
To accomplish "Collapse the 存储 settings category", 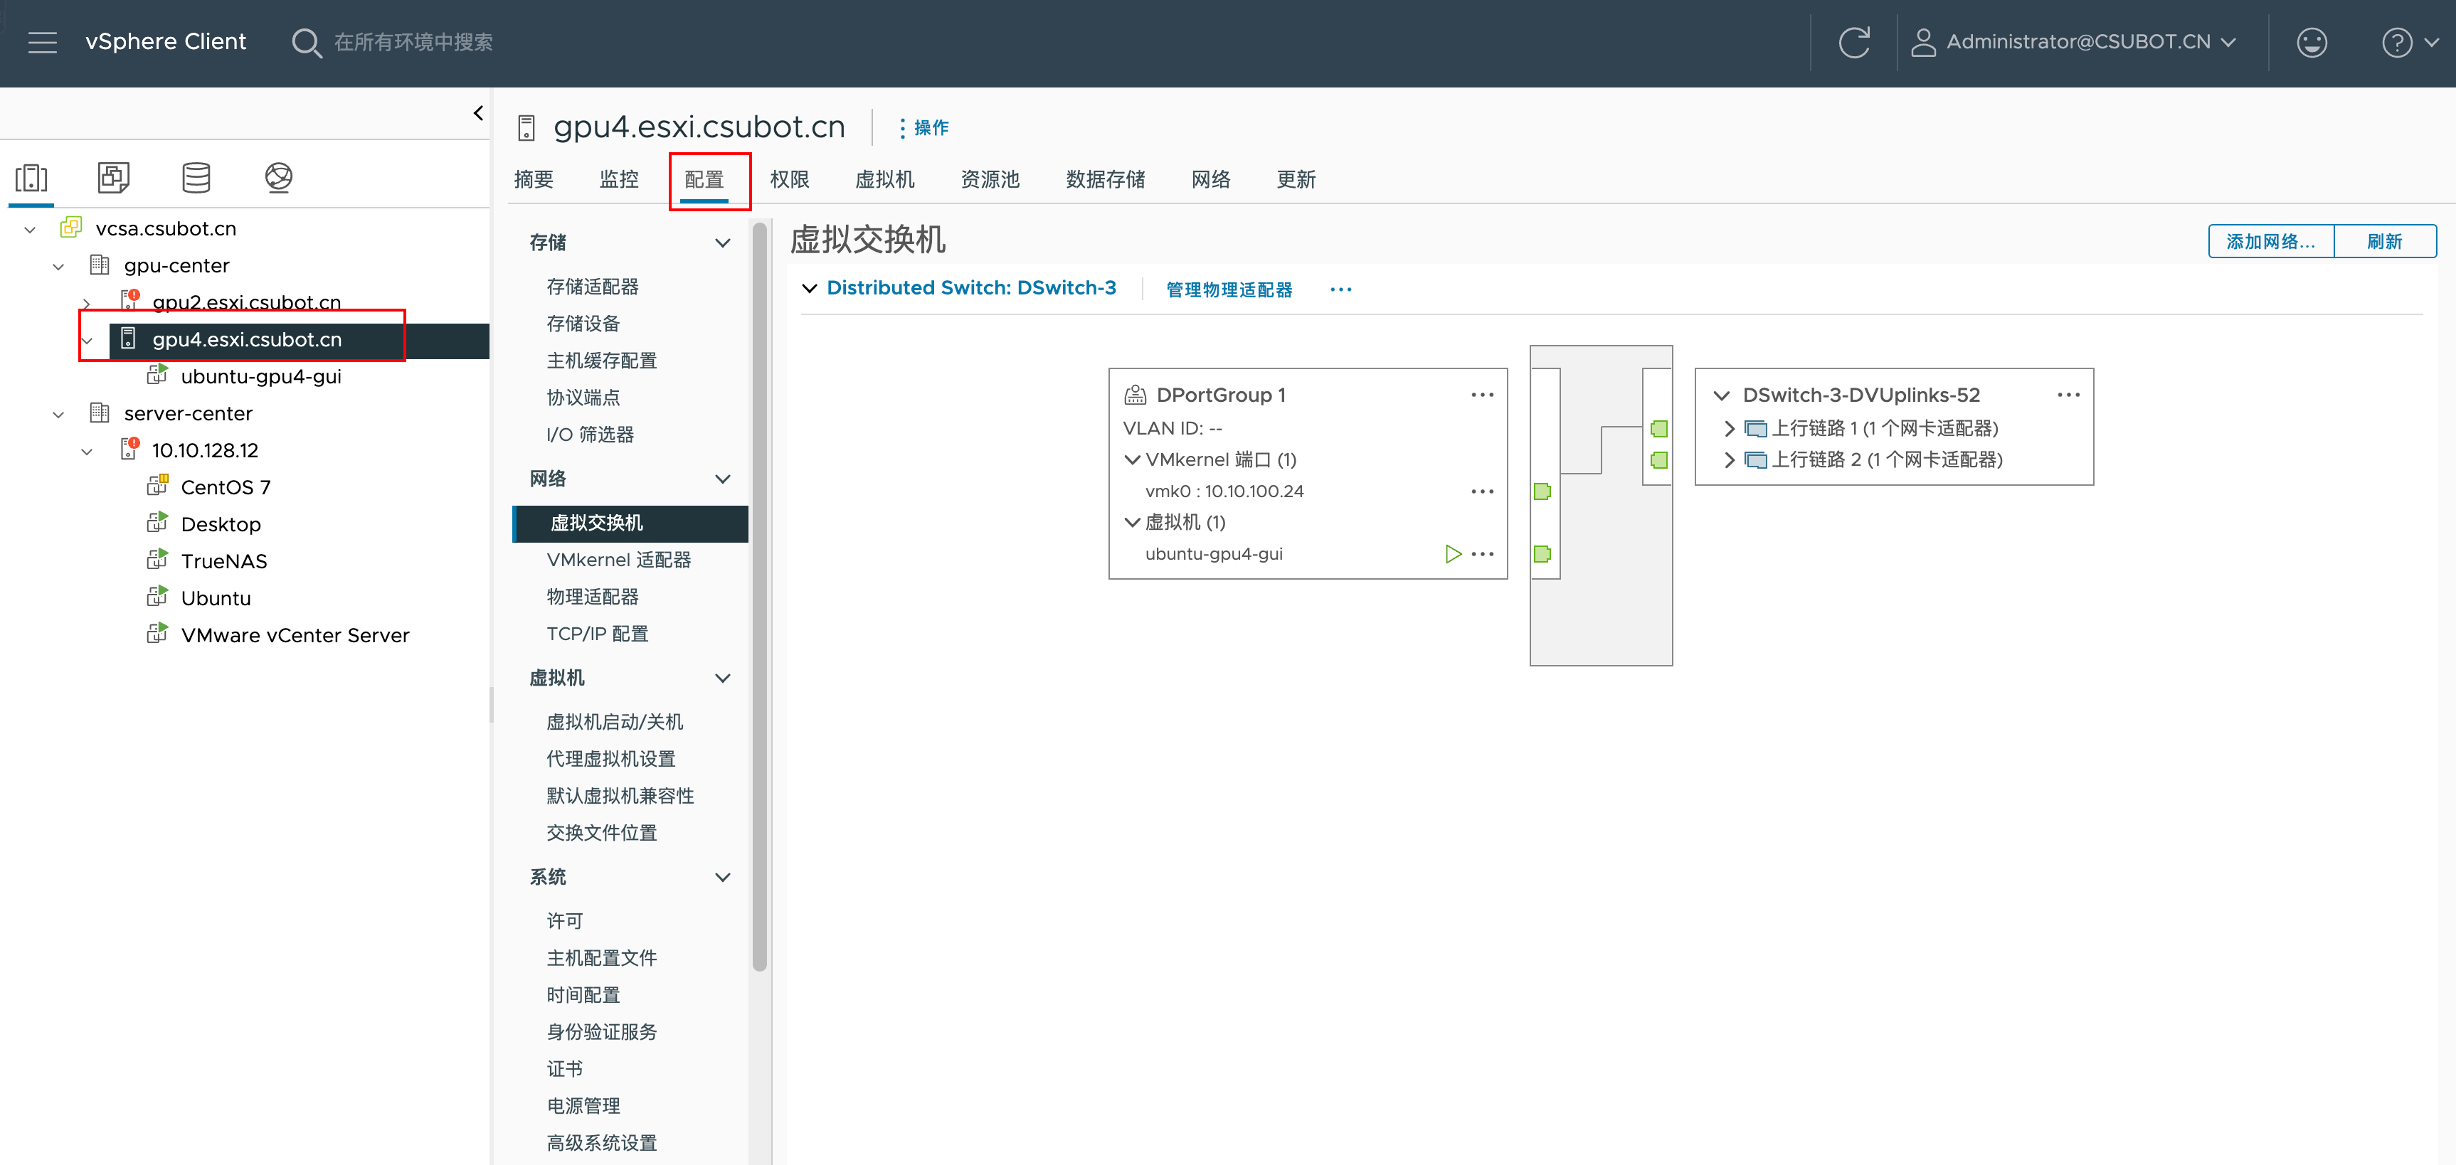I will click(x=723, y=242).
